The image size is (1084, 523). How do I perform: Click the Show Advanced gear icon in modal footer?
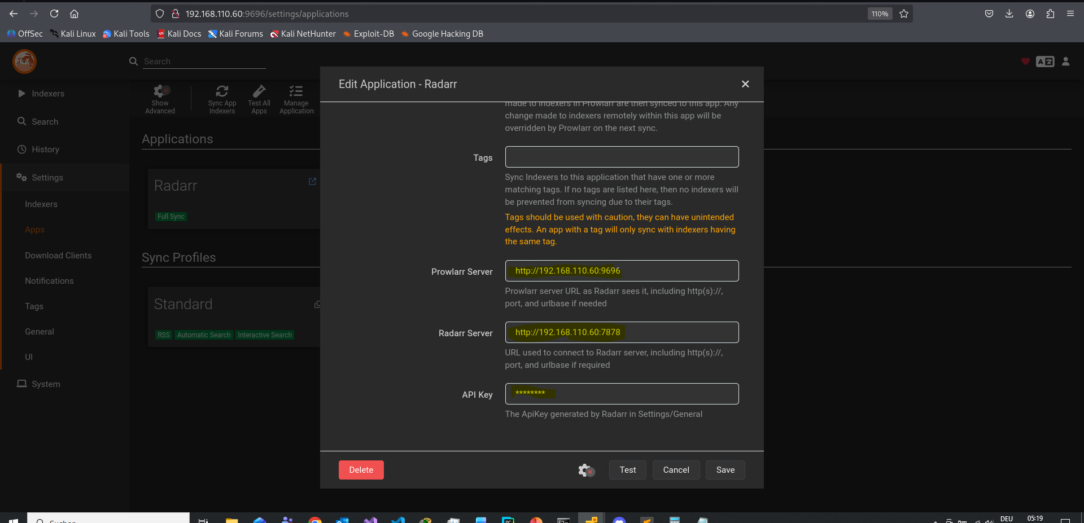586,470
